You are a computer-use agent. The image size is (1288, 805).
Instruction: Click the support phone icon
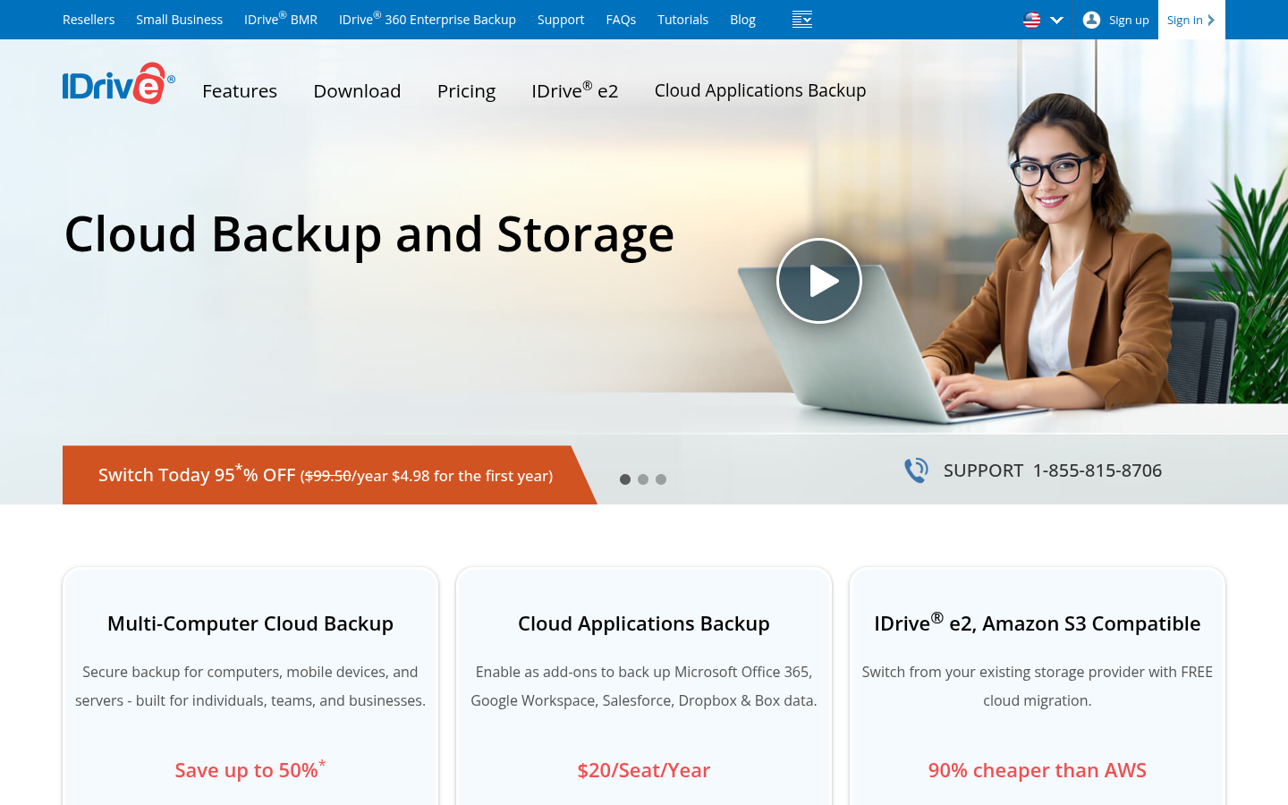(x=916, y=470)
